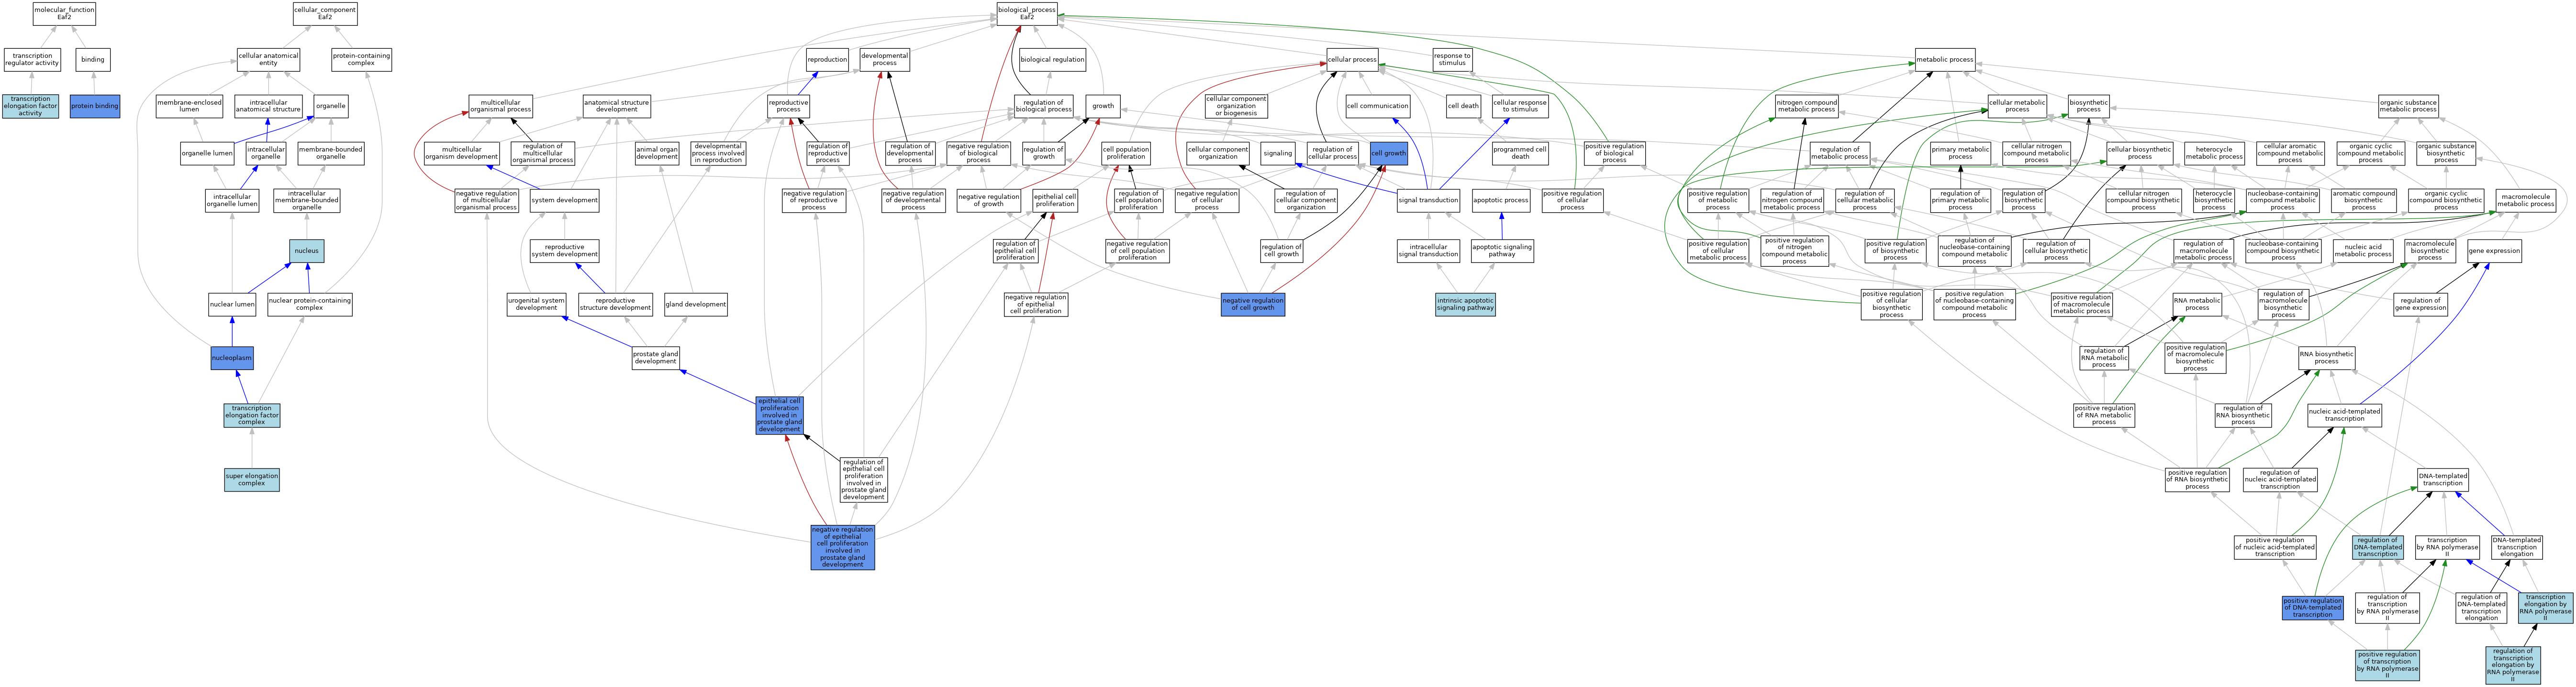Image resolution: width=2576 pixels, height=687 pixels.
Task: Select the light-blue 'nucleus' node
Action: tap(307, 251)
